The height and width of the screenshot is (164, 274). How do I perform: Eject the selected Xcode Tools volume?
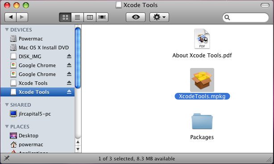pyautogui.click(x=69, y=92)
